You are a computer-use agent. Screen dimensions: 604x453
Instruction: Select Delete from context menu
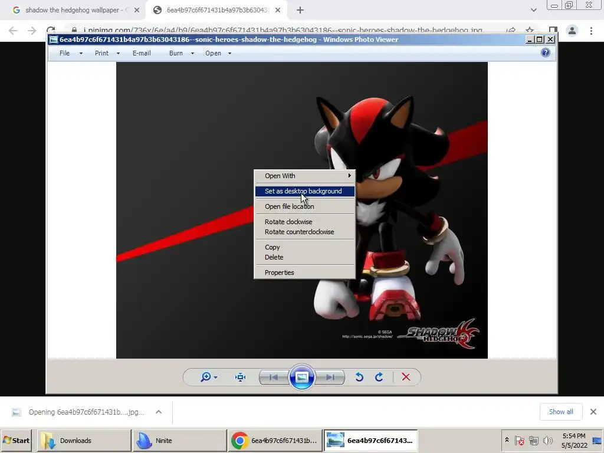pyautogui.click(x=304, y=257)
